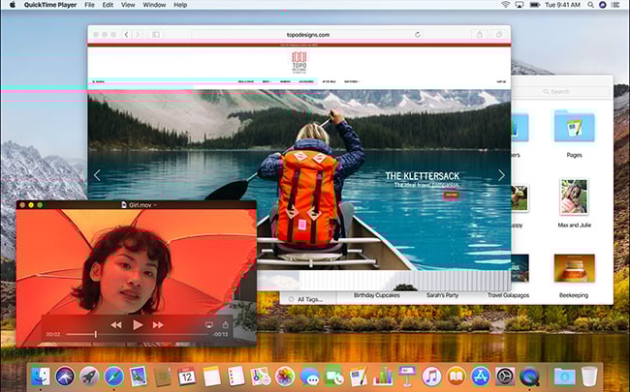Open Numbers bar chart icon in dock

click(383, 377)
